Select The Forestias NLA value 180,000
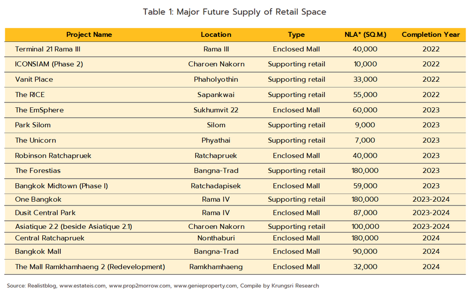The height and width of the screenshot is (296, 472). click(365, 171)
